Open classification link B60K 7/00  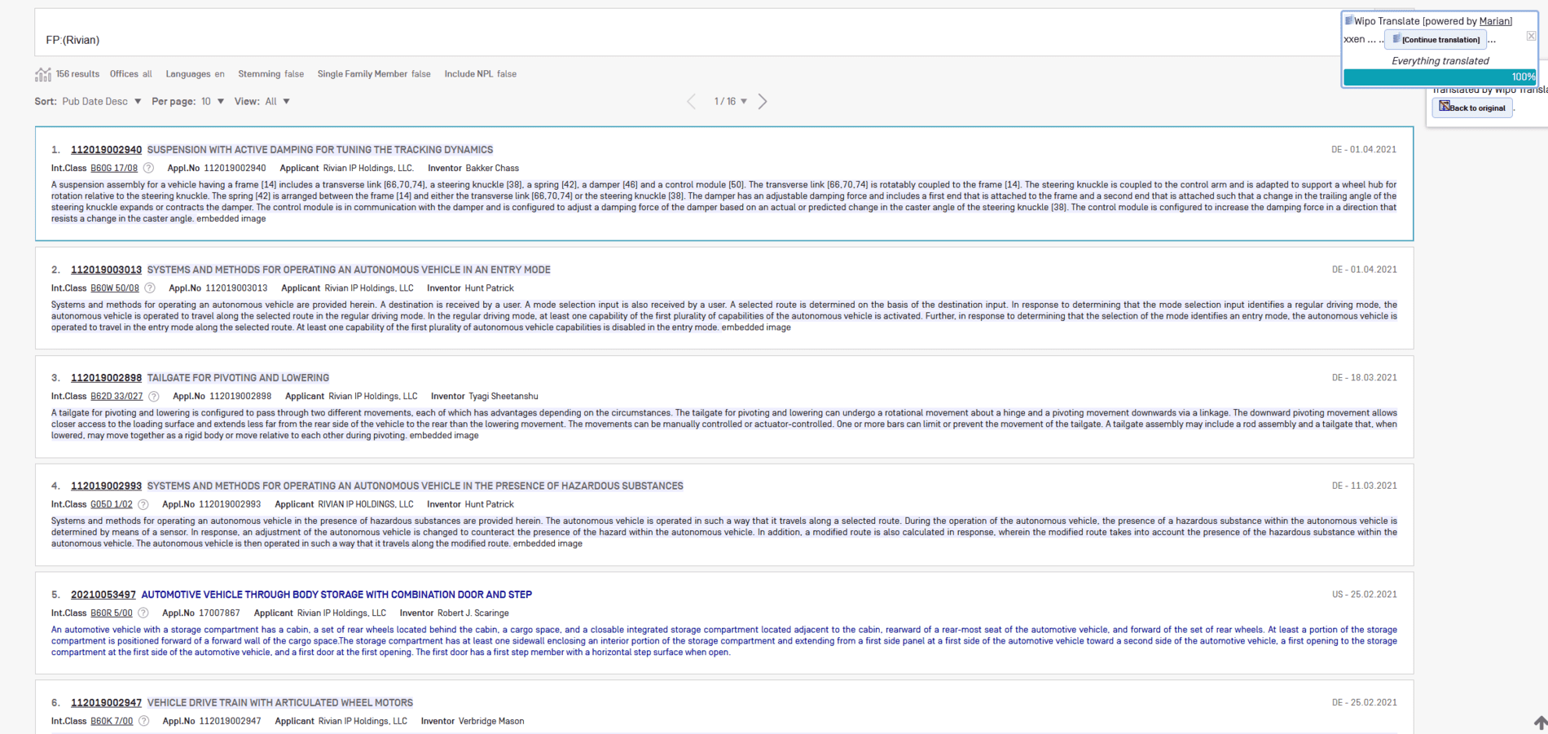pos(112,722)
